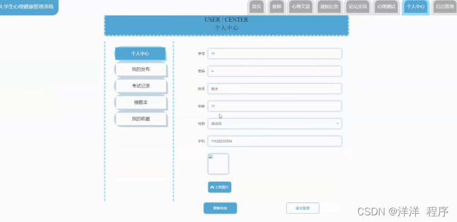Click the 手机 field label
Viewport: 457px width, 222px height.
pos(201,141)
